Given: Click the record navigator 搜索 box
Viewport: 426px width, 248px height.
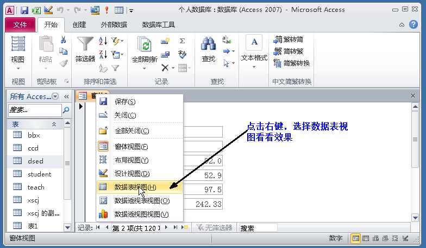Looking at the screenshot, I should 258,228.
